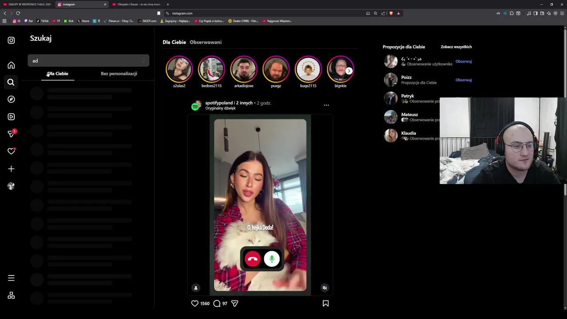Open spotifypoland profile link
The width and height of the screenshot is (567, 319).
[219, 103]
